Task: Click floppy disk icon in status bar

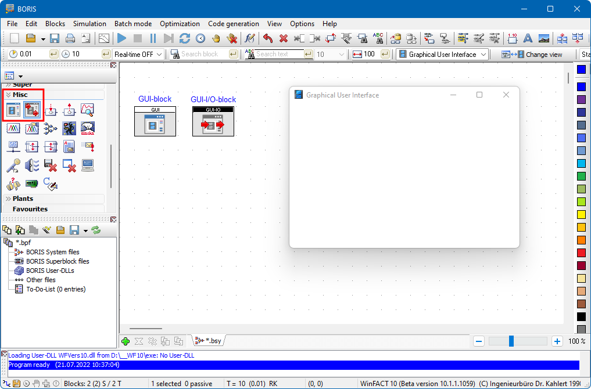Action: pos(16,383)
